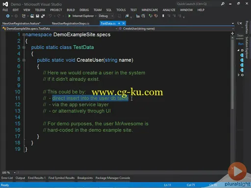This screenshot has width=251, height=188.
Task: Click the Find in Files toolbar icon
Action: [x=127, y=16]
